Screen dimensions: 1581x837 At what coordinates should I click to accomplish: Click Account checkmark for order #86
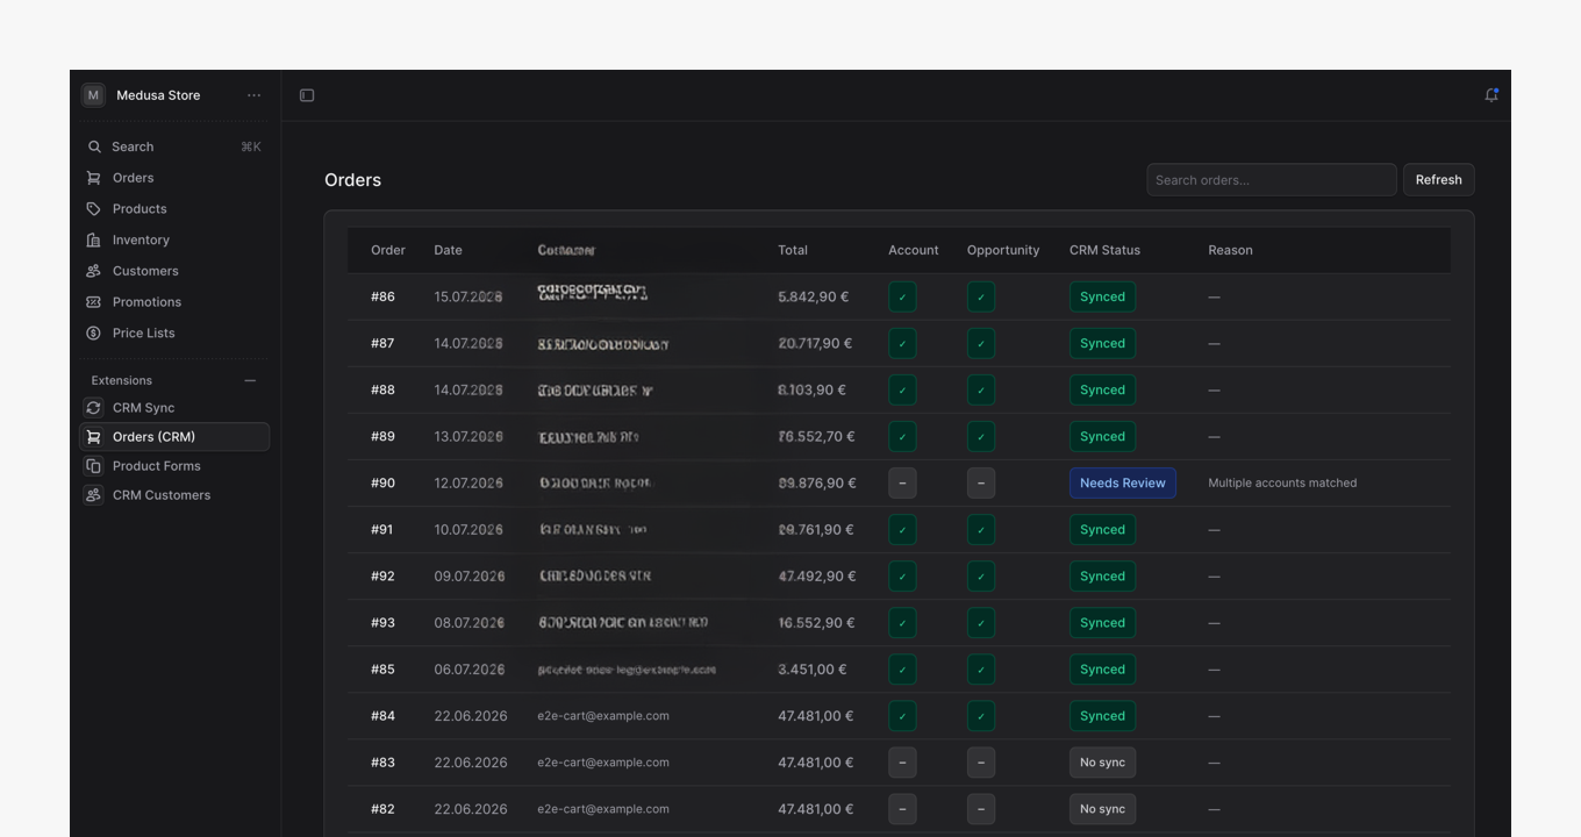902,297
